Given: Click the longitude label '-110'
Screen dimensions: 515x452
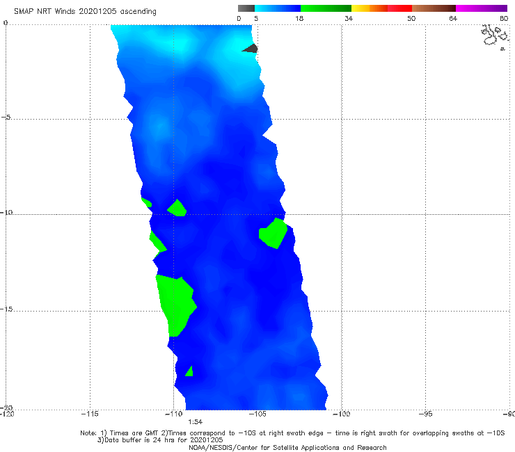Looking at the screenshot, I should point(174,414).
